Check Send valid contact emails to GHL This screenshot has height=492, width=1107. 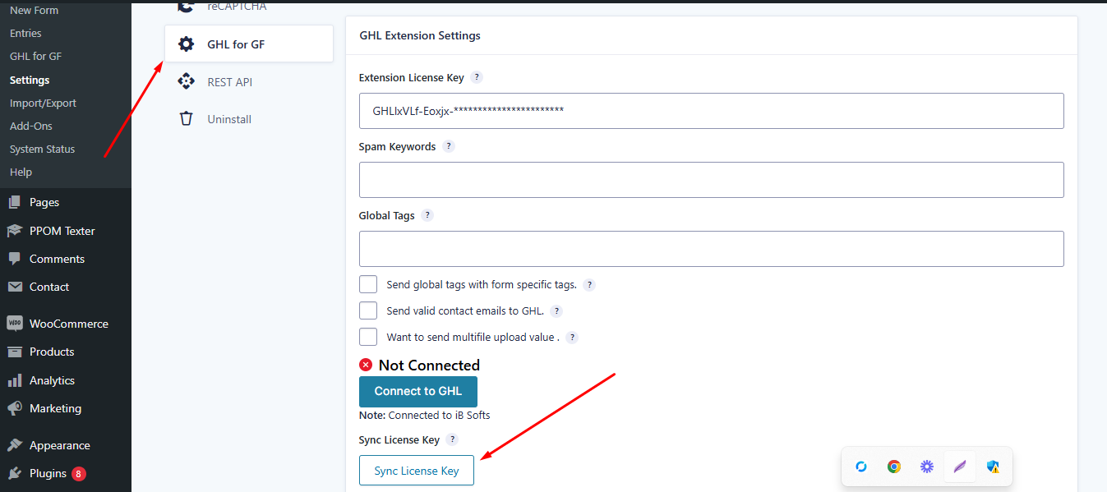[368, 311]
